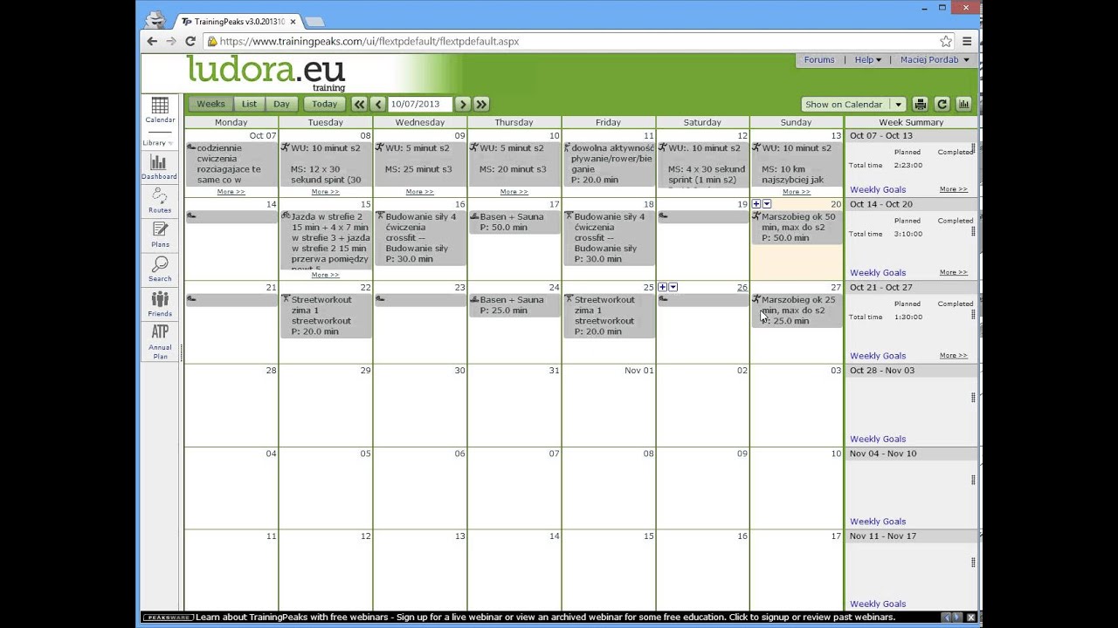Open the Plans sidebar icon
This screenshot has width=1118, height=628.
pos(160,235)
